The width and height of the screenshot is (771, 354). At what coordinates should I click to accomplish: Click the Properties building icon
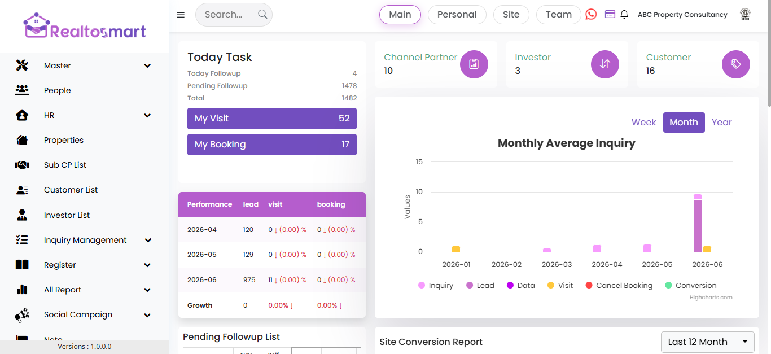[22, 140]
